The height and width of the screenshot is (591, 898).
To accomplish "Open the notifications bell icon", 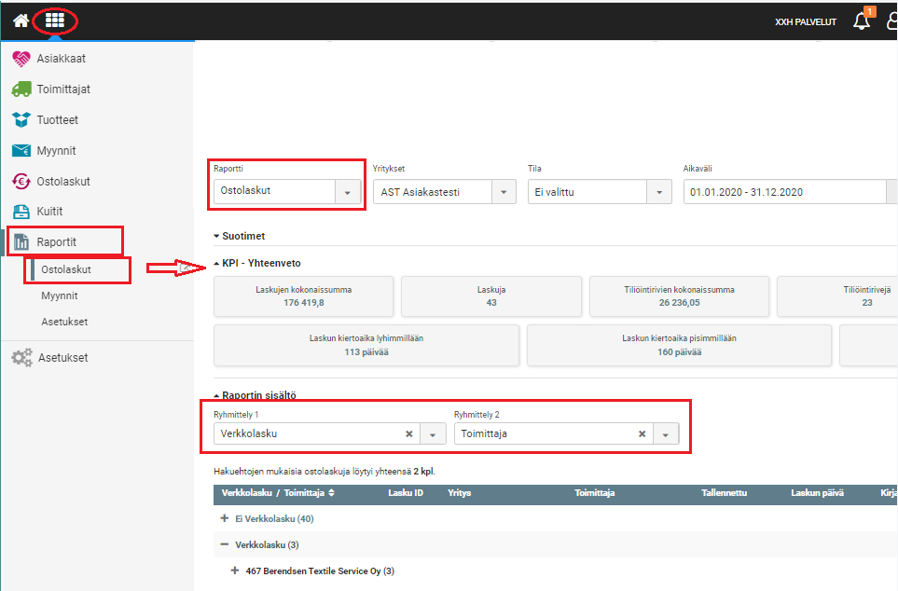I will pyautogui.click(x=861, y=21).
